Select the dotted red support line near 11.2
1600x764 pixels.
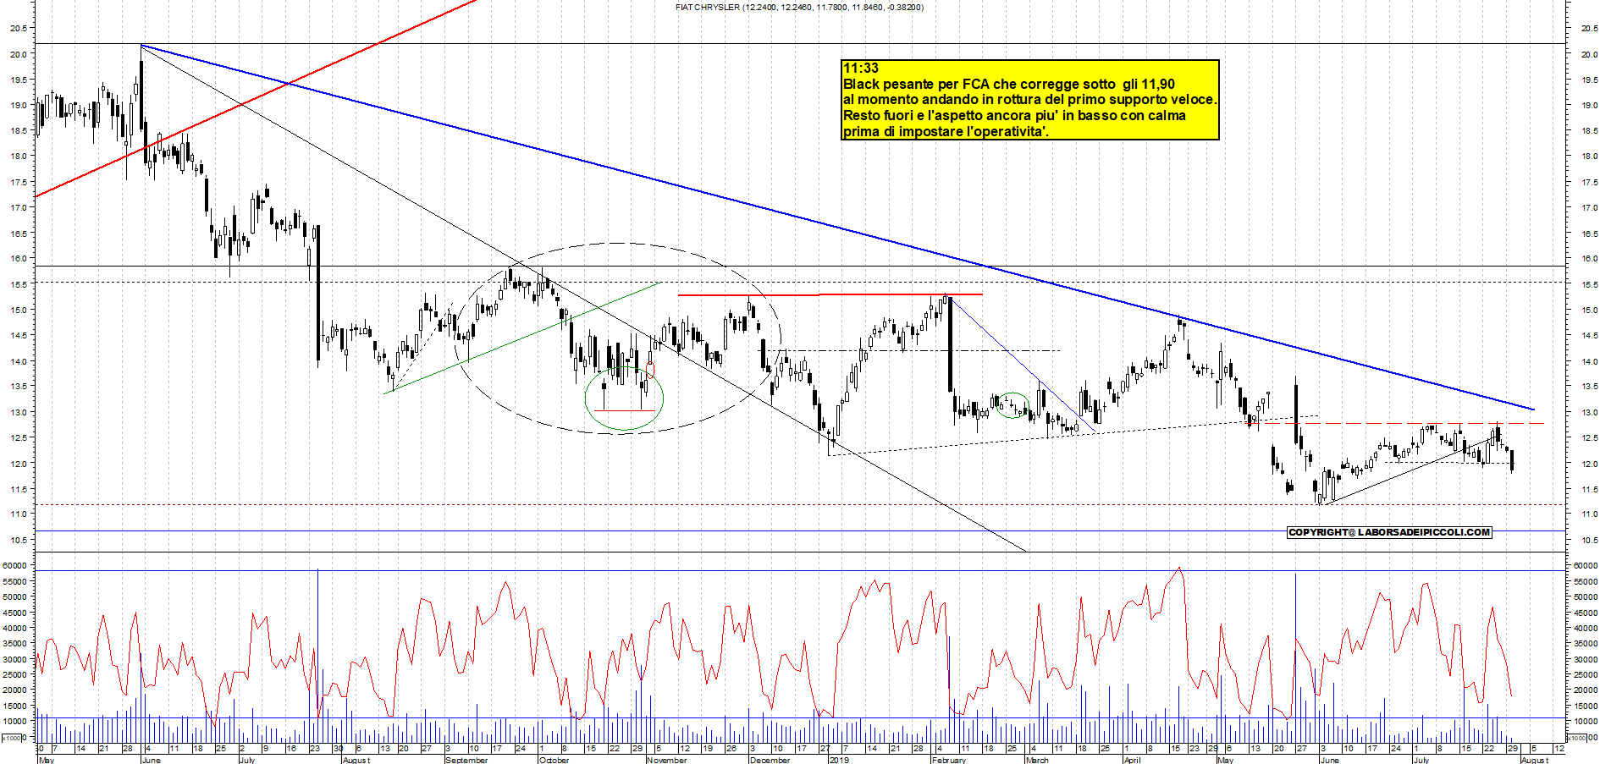800,505
